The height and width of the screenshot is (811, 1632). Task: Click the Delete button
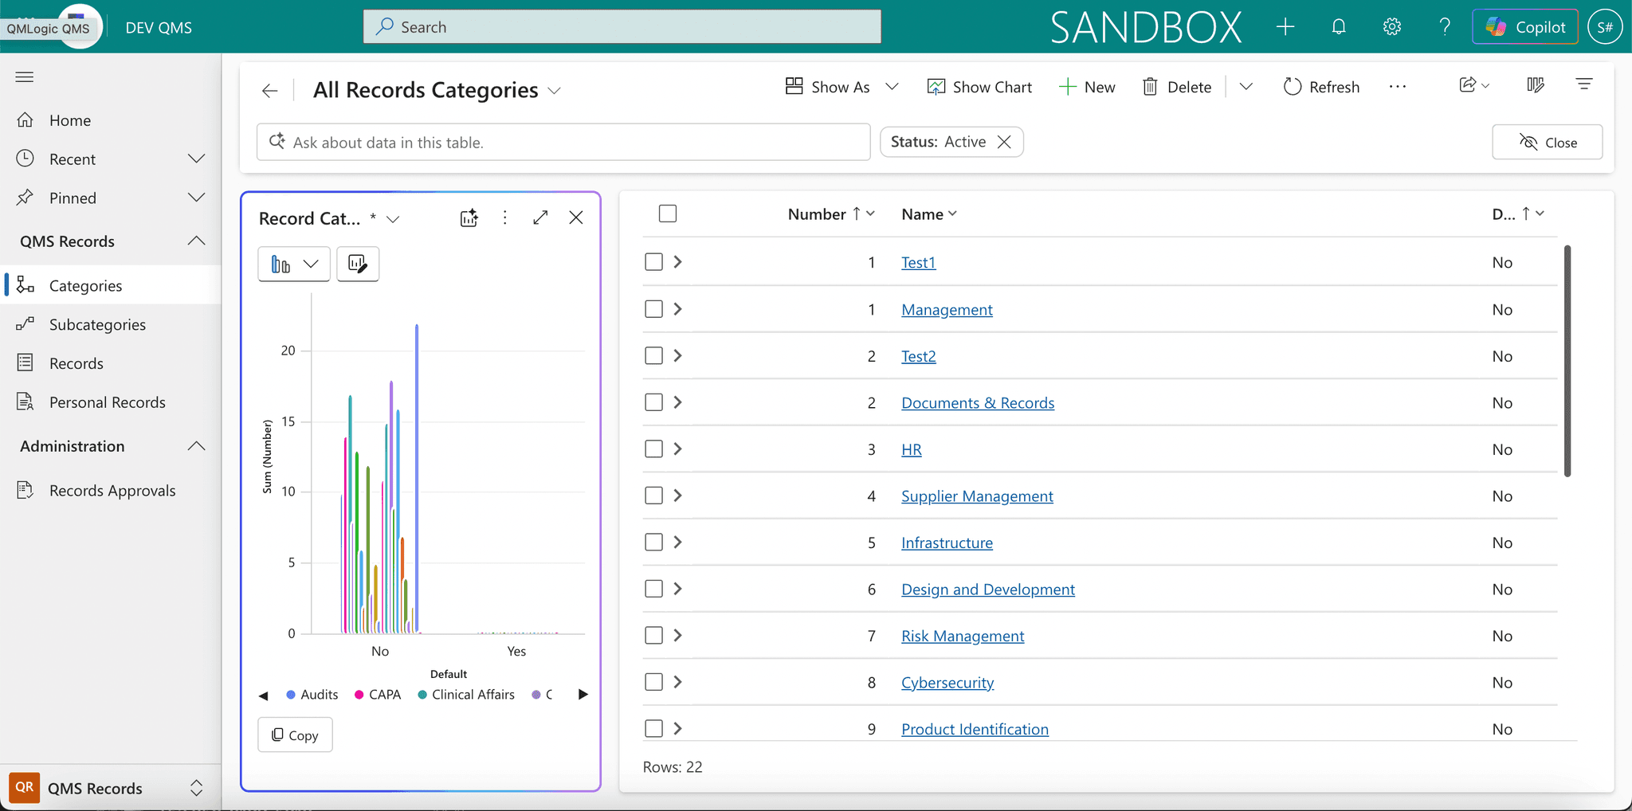[1178, 87]
